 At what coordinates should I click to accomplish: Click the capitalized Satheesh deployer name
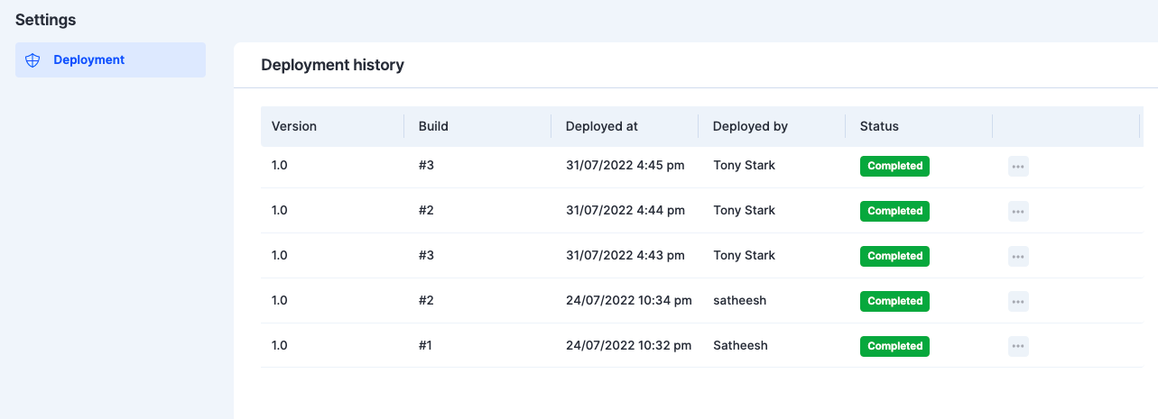(x=740, y=346)
